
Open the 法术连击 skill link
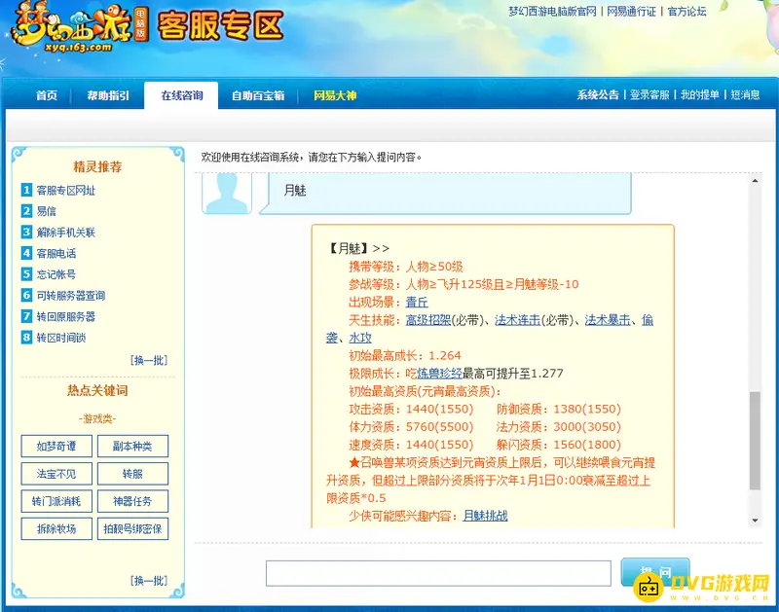click(x=517, y=320)
